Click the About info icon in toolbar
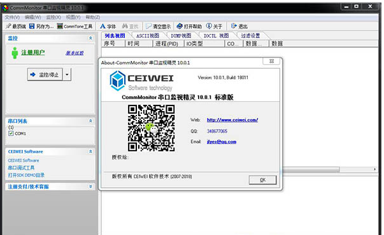The image size is (384, 235). [x=209, y=26]
